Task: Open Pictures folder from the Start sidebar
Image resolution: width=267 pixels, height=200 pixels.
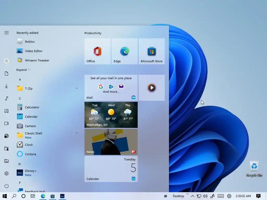Action: point(7,111)
